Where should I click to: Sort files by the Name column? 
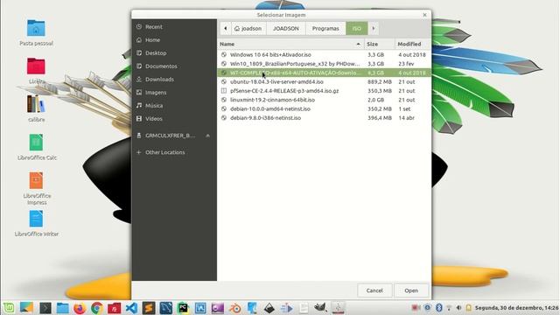pyautogui.click(x=290, y=44)
